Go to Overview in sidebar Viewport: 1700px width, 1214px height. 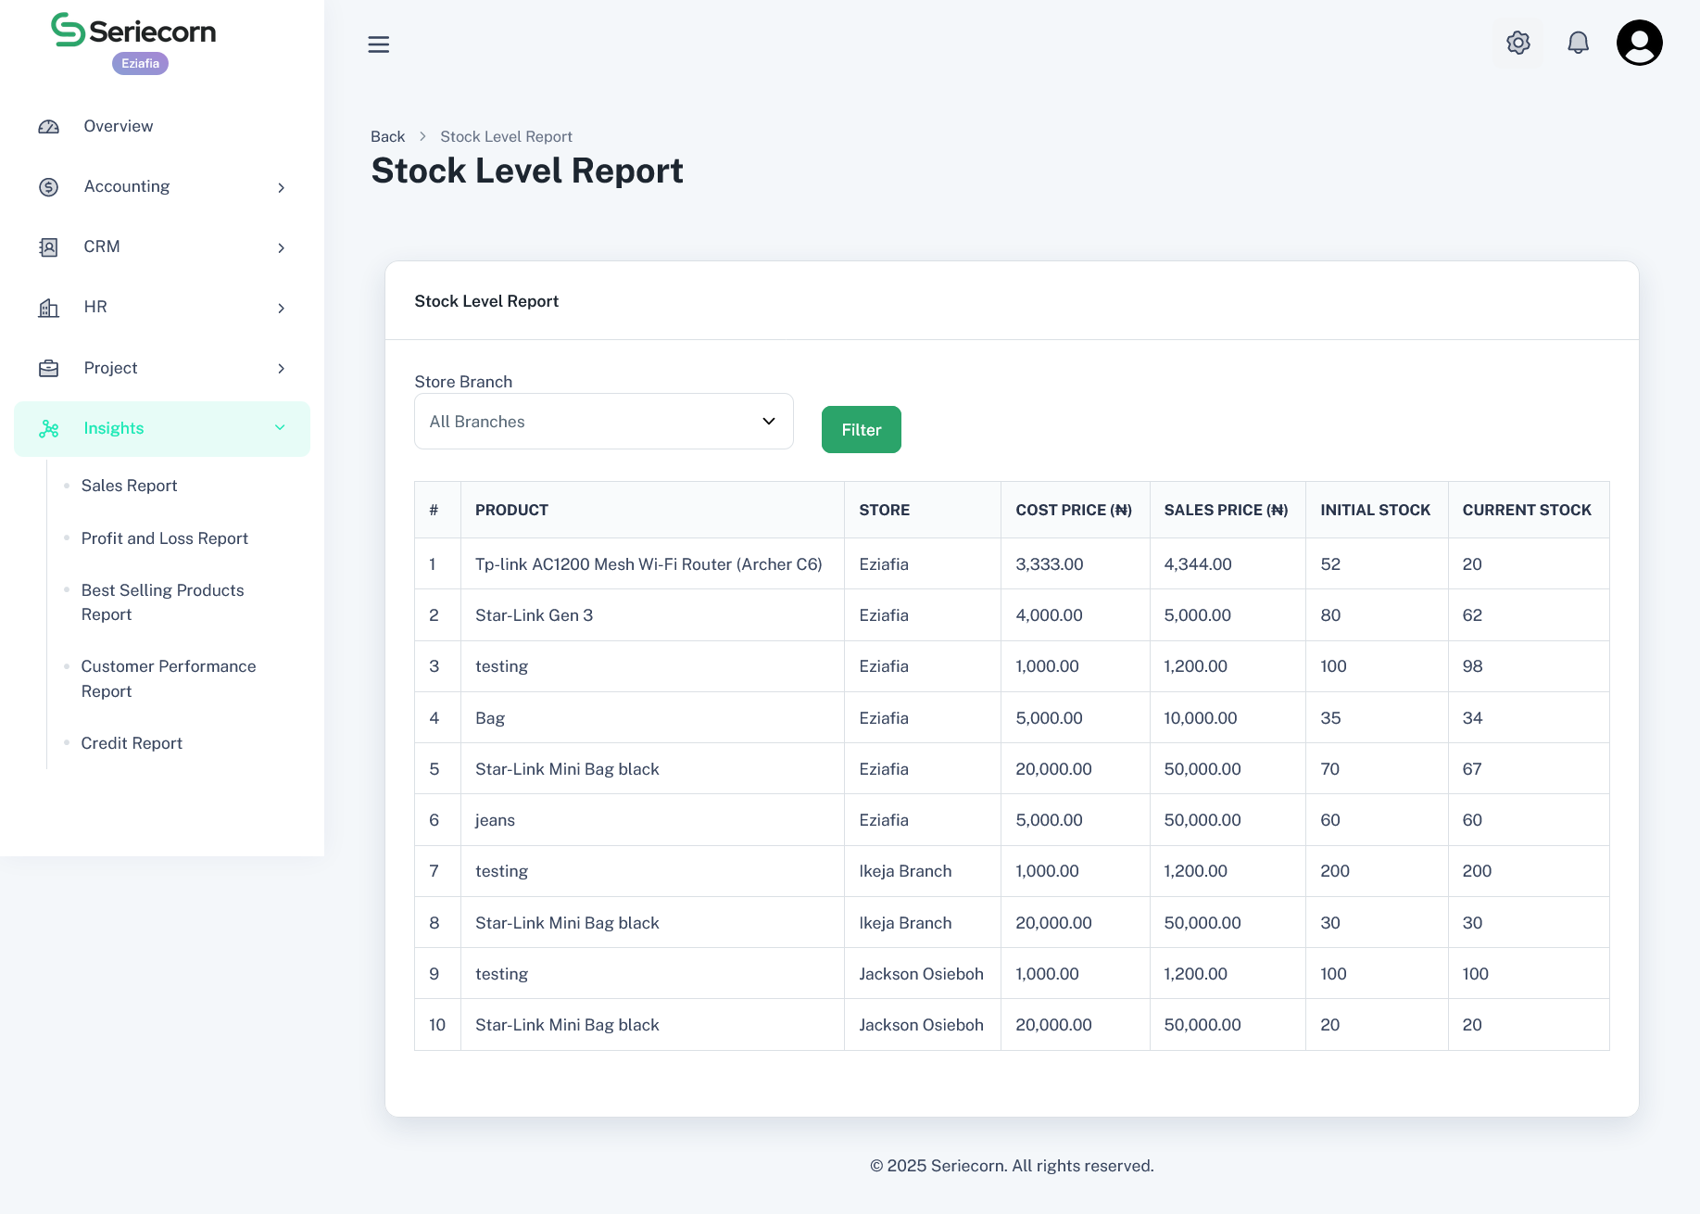(x=118, y=126)
